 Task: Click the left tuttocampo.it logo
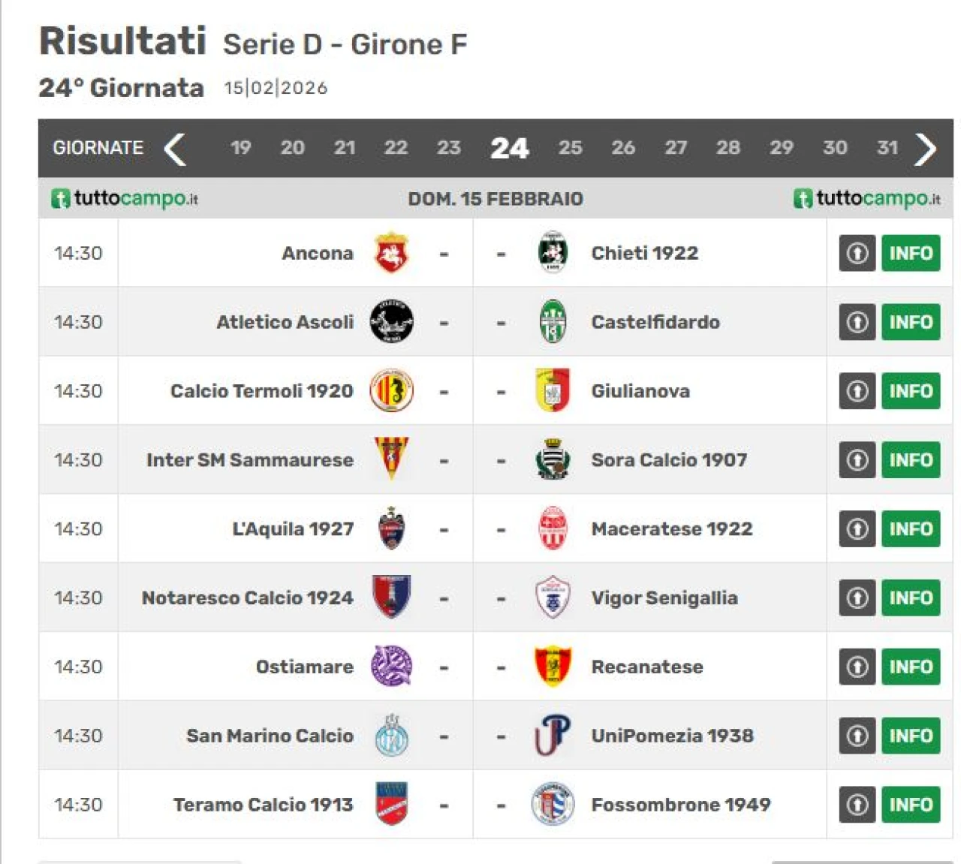(125, 199)
